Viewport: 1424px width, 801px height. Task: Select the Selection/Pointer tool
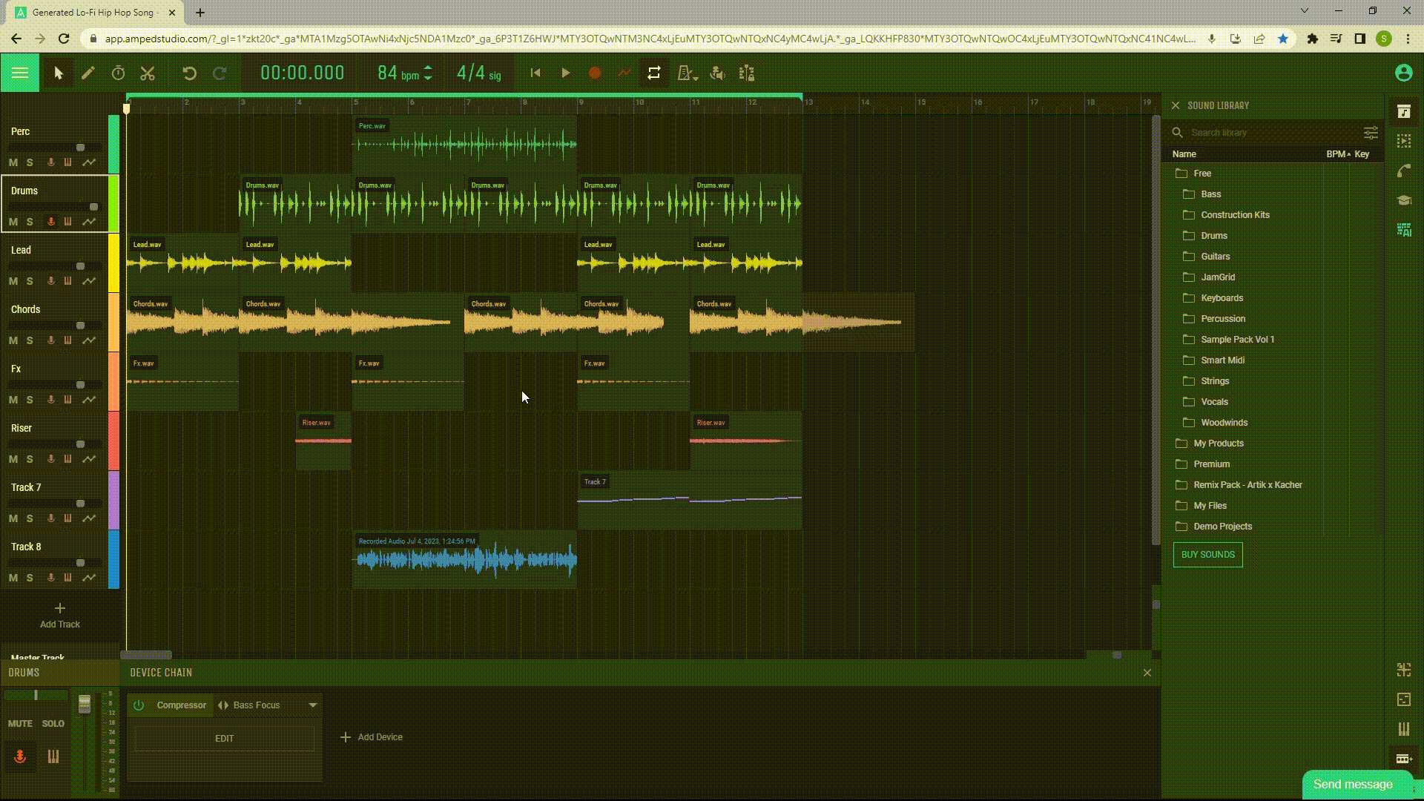[56, 73]
